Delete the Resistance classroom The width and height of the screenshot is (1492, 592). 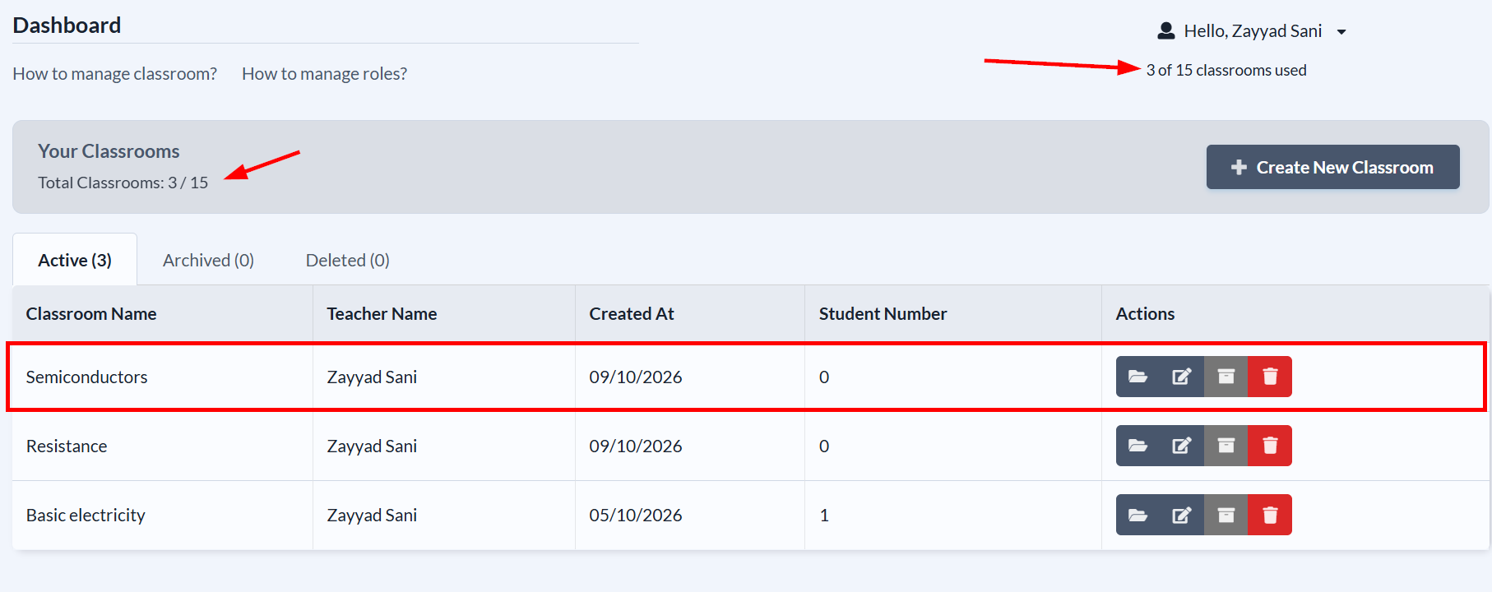pos(1270,446)
